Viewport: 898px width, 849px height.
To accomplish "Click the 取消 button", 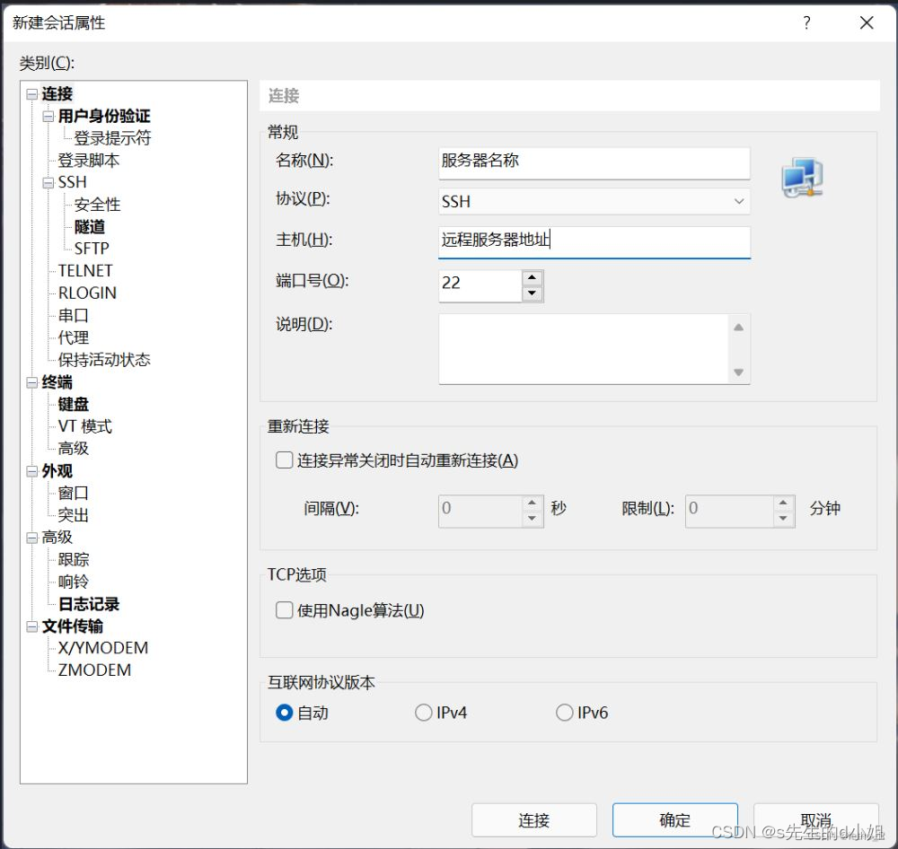I will click(x=815, y=819).
